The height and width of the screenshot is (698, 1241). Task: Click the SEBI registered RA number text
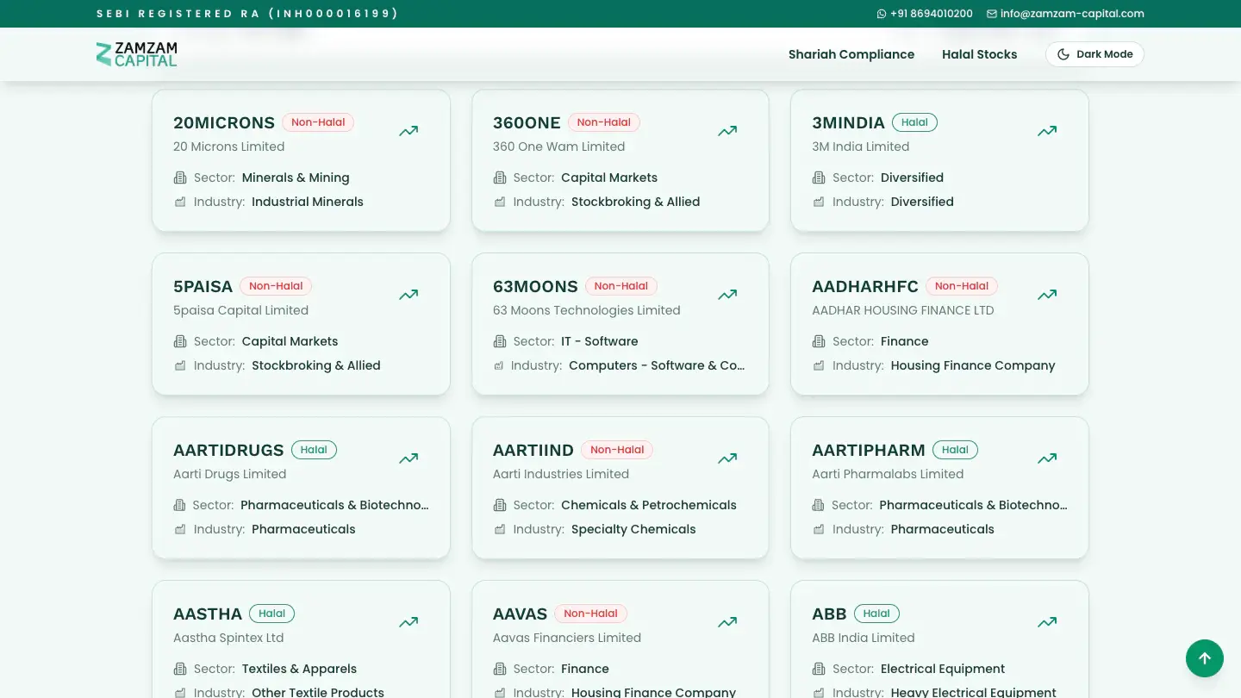tap(247, 14)
